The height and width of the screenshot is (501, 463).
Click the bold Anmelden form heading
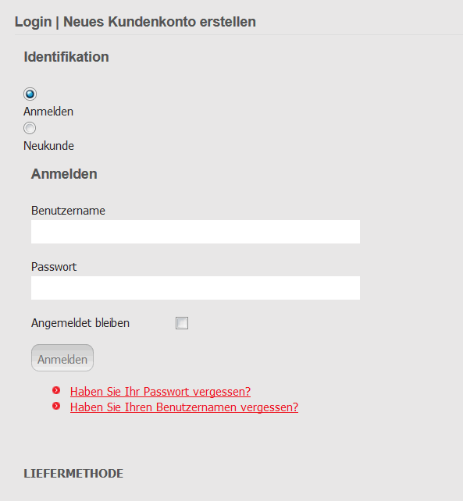[x=64, y=174]
